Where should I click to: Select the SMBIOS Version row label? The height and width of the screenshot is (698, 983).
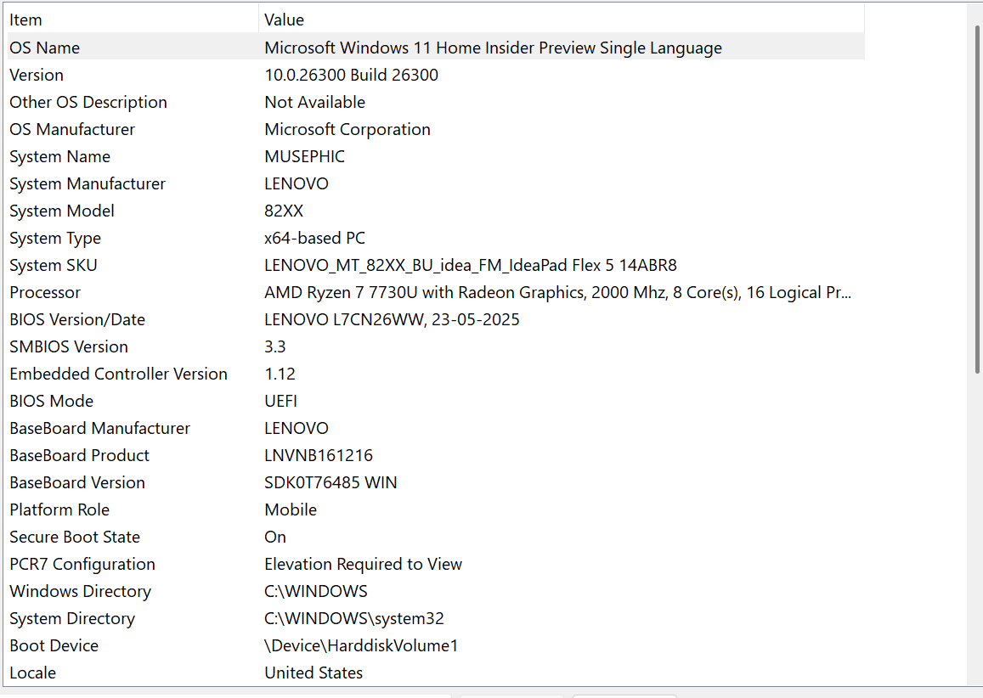click(x=68, y=347)
